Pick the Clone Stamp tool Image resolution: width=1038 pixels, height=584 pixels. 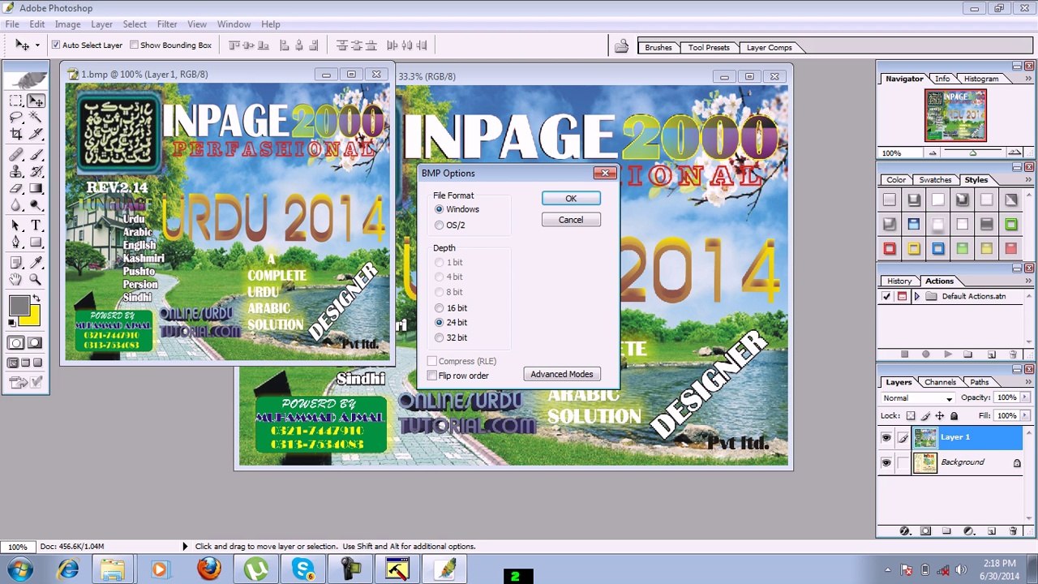(15, 171)
